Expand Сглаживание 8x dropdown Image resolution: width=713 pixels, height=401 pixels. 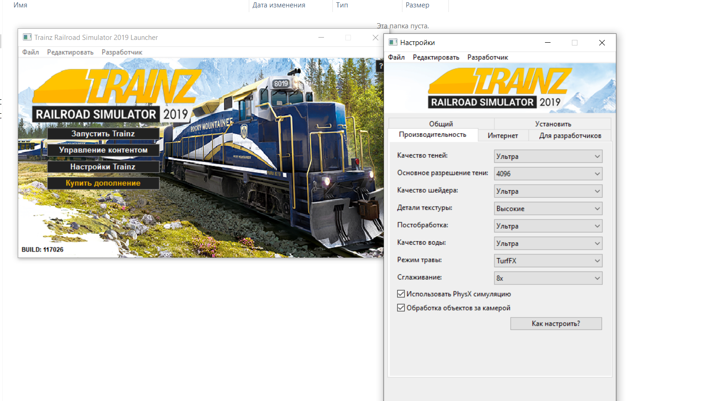[548, 278]
